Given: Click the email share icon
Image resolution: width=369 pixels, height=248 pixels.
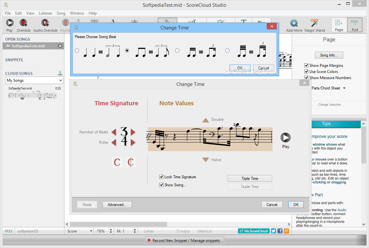Looking at the screenshot, I should point(286,231).
